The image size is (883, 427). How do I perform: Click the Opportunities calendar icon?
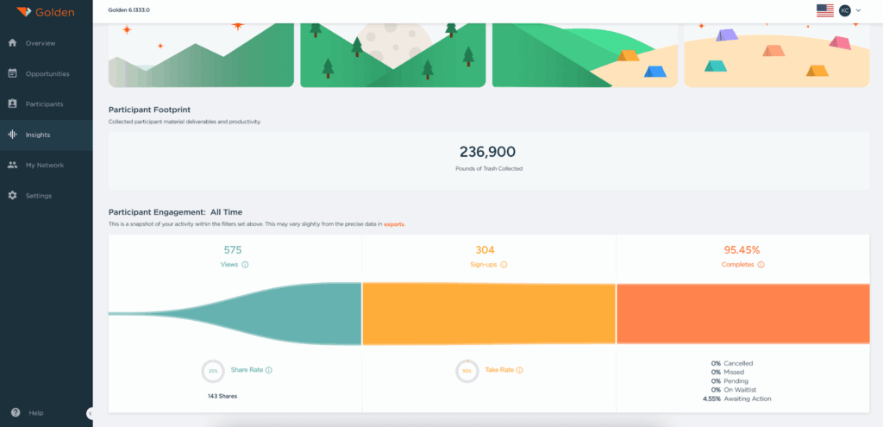[12, 73]
